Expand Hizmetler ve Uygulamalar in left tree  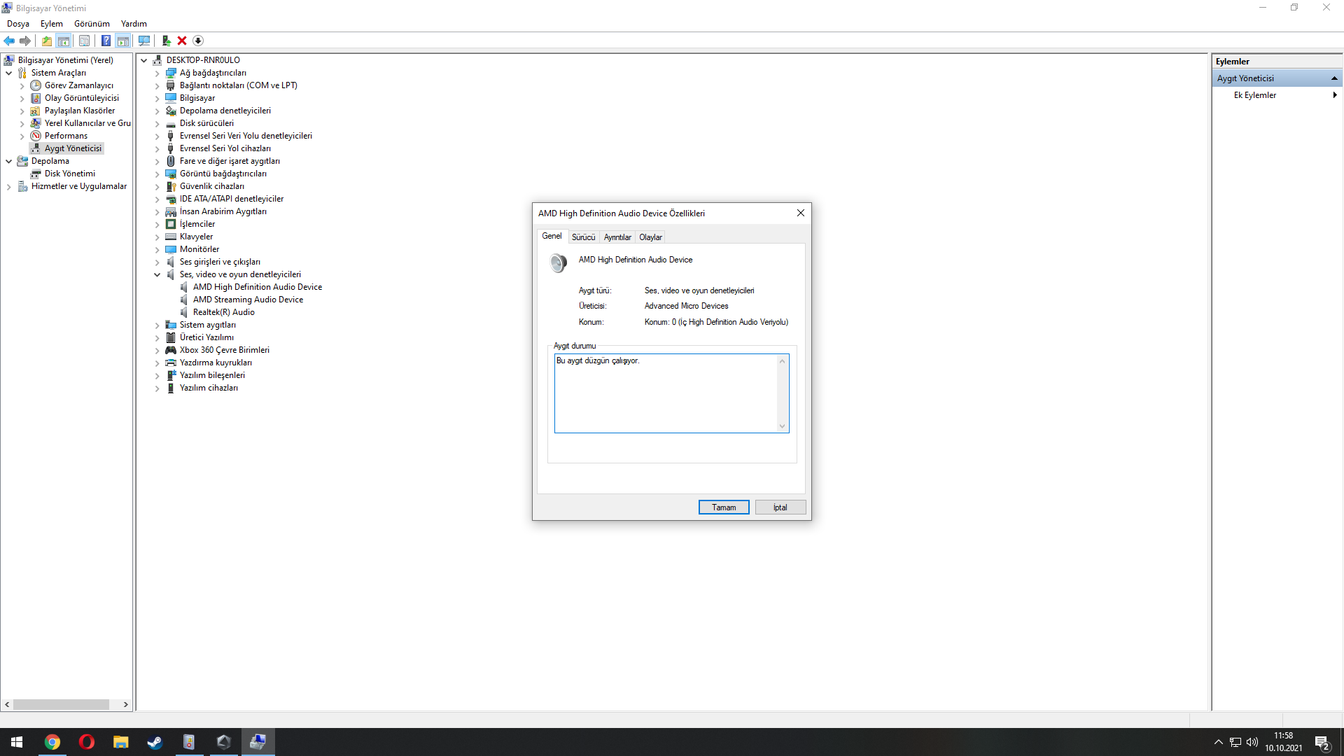click(x=9, y=187)
